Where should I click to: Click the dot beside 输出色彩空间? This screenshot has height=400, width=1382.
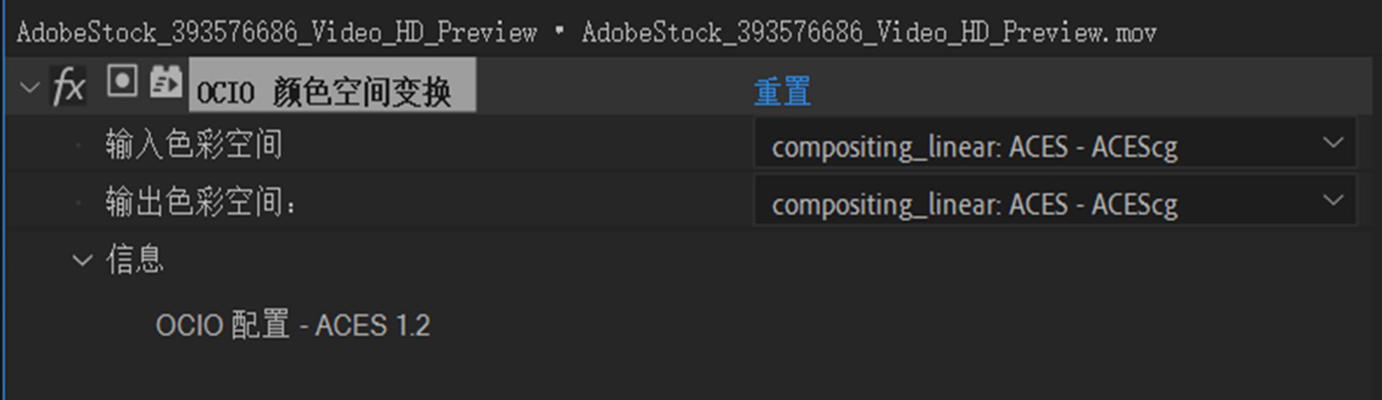[x=79, y=202]
